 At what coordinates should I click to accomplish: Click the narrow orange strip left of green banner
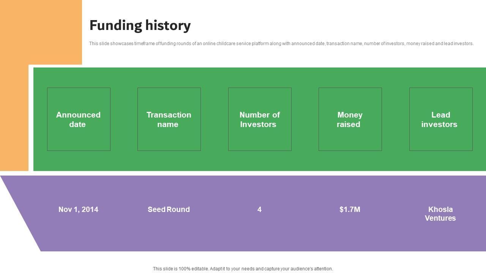(14, 118)
